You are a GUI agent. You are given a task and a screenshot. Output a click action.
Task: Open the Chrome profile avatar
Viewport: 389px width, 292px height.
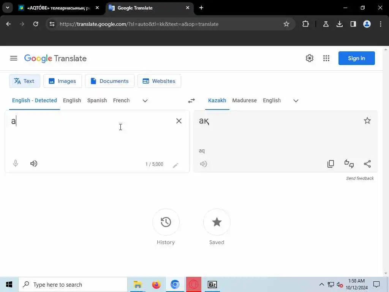click(367, 24)
